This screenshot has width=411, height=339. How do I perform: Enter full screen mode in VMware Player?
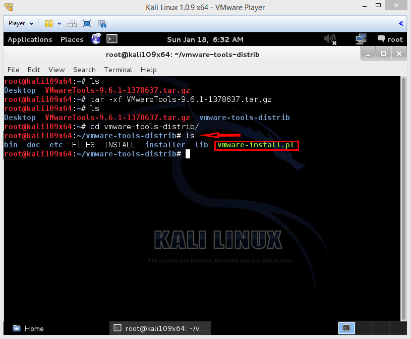pos(87,24)
